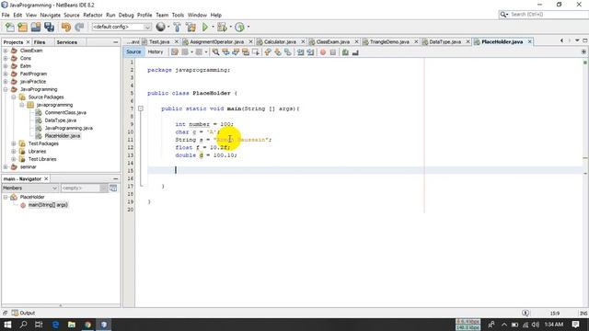Open the default config dropdown
The height and width of the screenshot is (331, 589).
click(121, 27)
